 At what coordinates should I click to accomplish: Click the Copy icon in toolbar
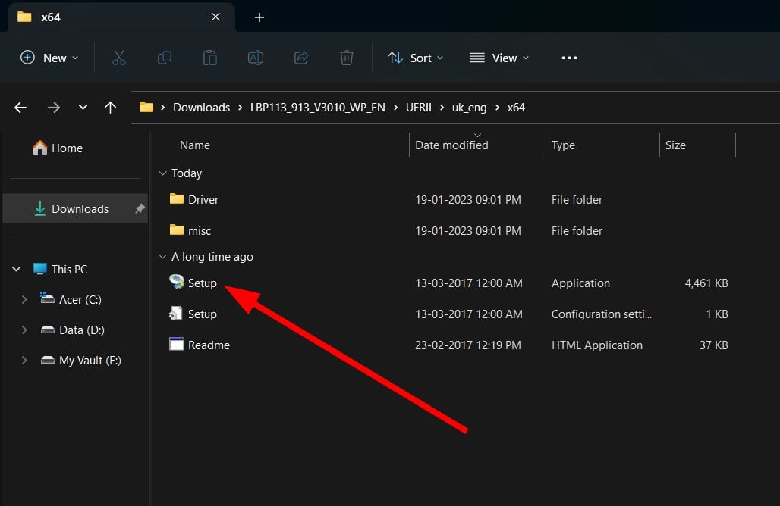(164, 58)
